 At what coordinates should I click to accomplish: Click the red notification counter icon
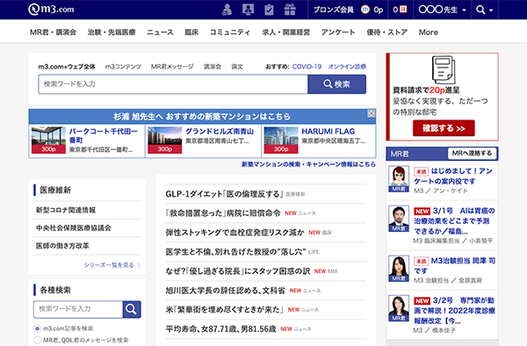tap(403, 10)
